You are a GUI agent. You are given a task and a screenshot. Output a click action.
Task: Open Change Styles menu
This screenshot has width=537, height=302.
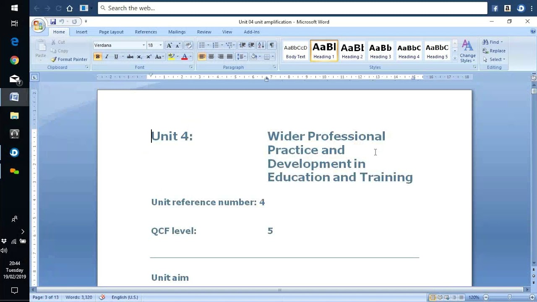point(467,52)
